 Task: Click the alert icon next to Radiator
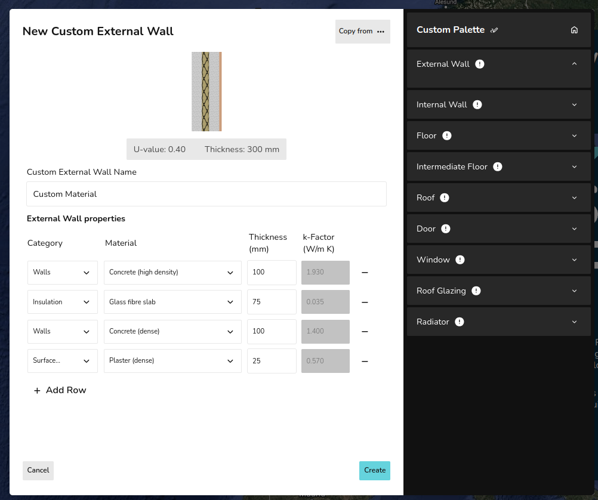coord(459,322)
